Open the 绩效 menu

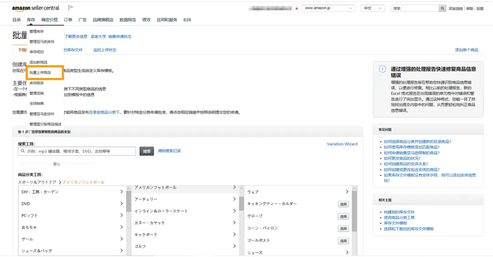coord(146,20)
